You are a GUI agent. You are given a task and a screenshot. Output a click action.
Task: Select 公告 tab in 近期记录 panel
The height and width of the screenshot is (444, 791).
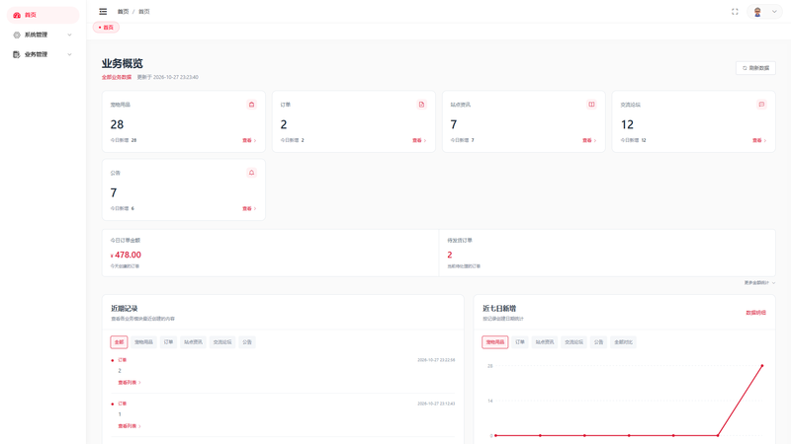coord(246,342)
